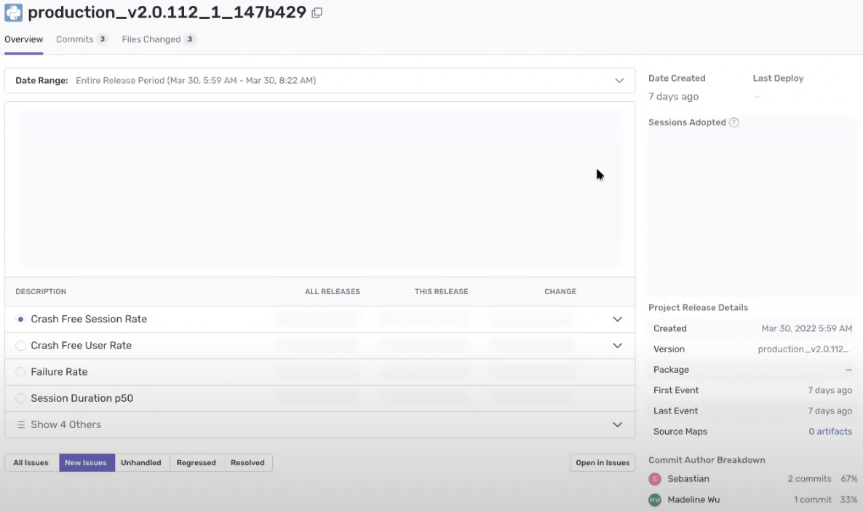Click the Open in Issues button
This screenshot has width=863, height=511.
coord(602,462)
